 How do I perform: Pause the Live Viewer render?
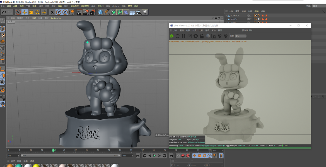[183, 36]
